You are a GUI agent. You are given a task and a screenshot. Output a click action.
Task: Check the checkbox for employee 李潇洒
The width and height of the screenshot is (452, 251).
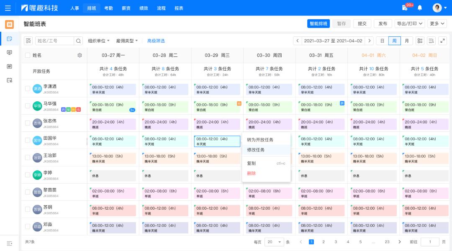tap(28, 89)
